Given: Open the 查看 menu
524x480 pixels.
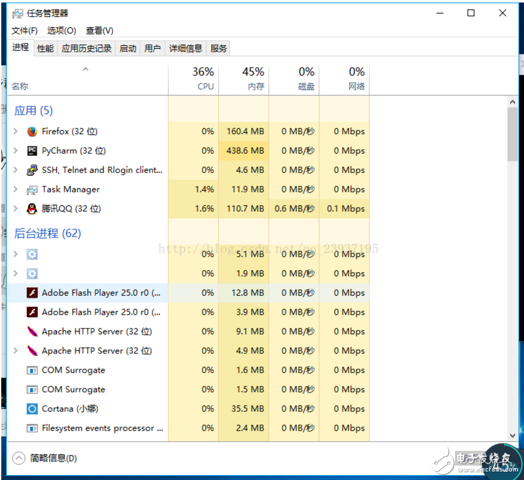Looking at the screenshot, I should [99, 30].
